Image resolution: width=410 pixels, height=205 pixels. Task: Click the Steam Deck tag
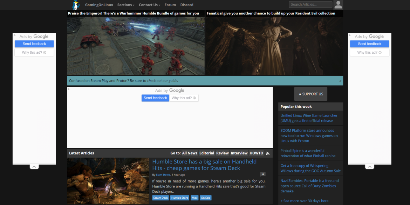click(x=160, y=198)
